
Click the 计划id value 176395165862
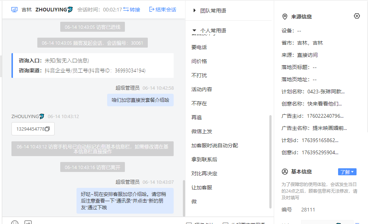coord(320,140)
